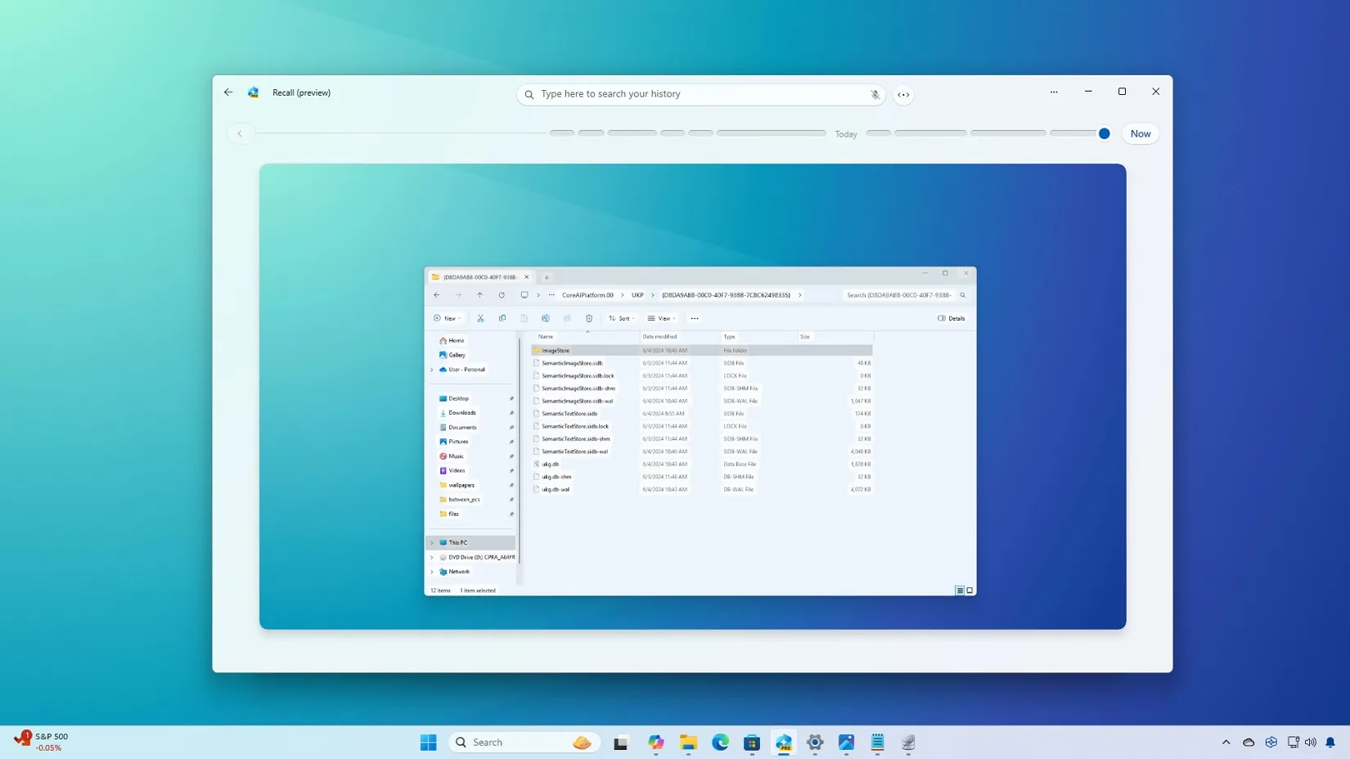This screenshot has height=759, width=1350.
Task: Click the taskbar Search box
Action: pyautogui.click(x=524, y=743)
